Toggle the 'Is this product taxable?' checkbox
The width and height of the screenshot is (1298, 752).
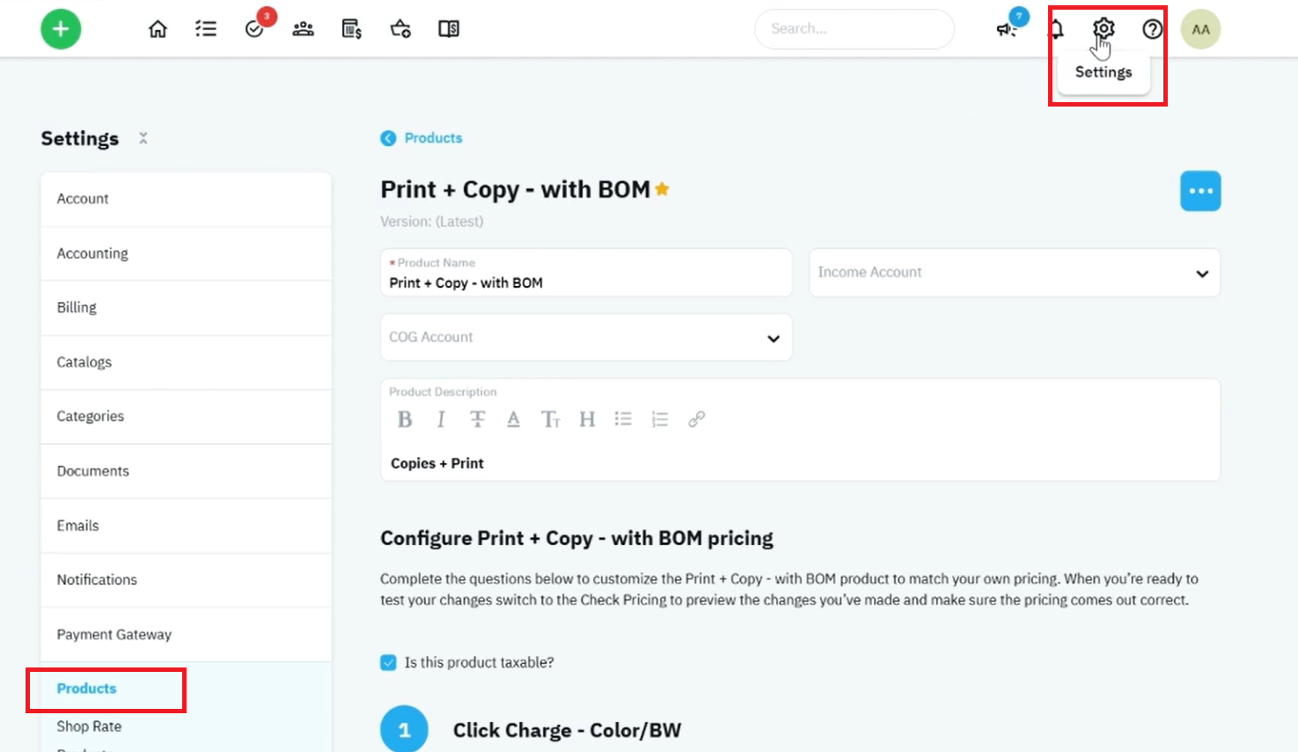tap(388, 662)
